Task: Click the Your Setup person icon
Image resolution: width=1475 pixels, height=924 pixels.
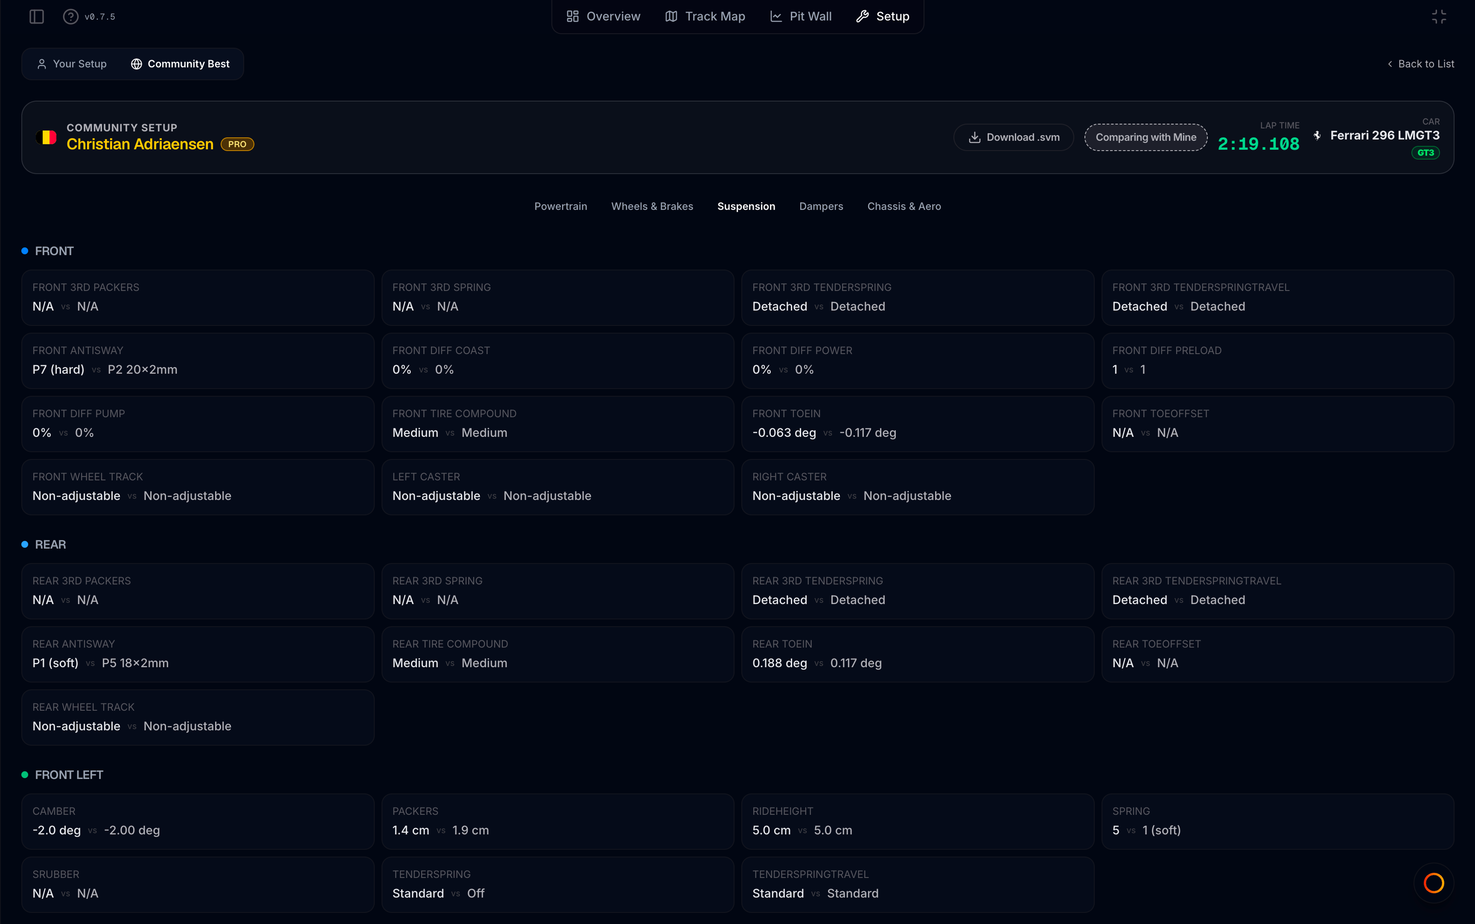Action: click(41, 64)
